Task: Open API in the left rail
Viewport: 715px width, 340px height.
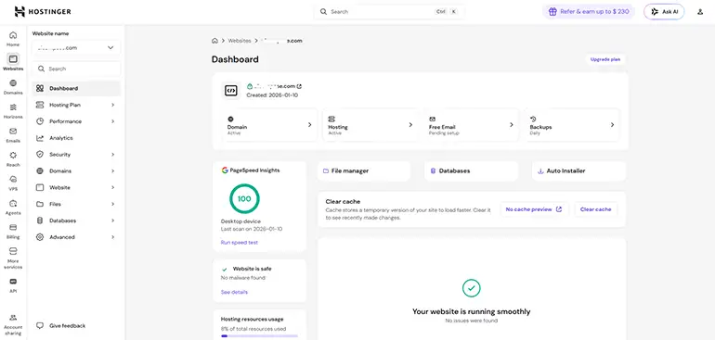Action: 13,285
